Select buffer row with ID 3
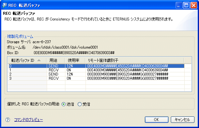 [96, 78]
